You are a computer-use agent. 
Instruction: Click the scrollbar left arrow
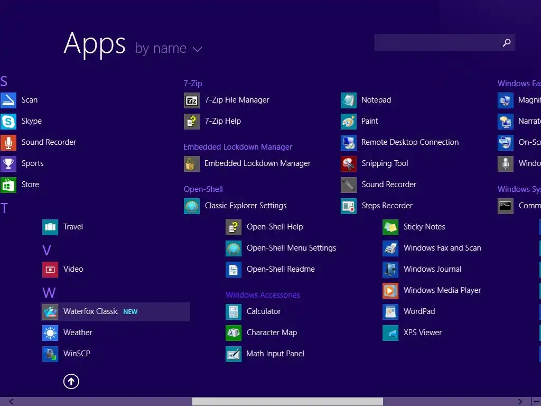tap(12, 402)
